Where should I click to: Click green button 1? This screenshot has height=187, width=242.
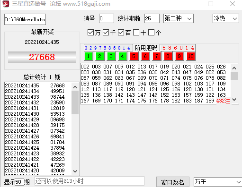(88, 56)
